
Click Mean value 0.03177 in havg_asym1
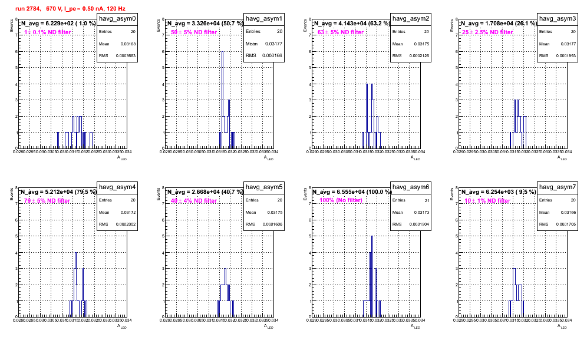click(x=273, y=44)
